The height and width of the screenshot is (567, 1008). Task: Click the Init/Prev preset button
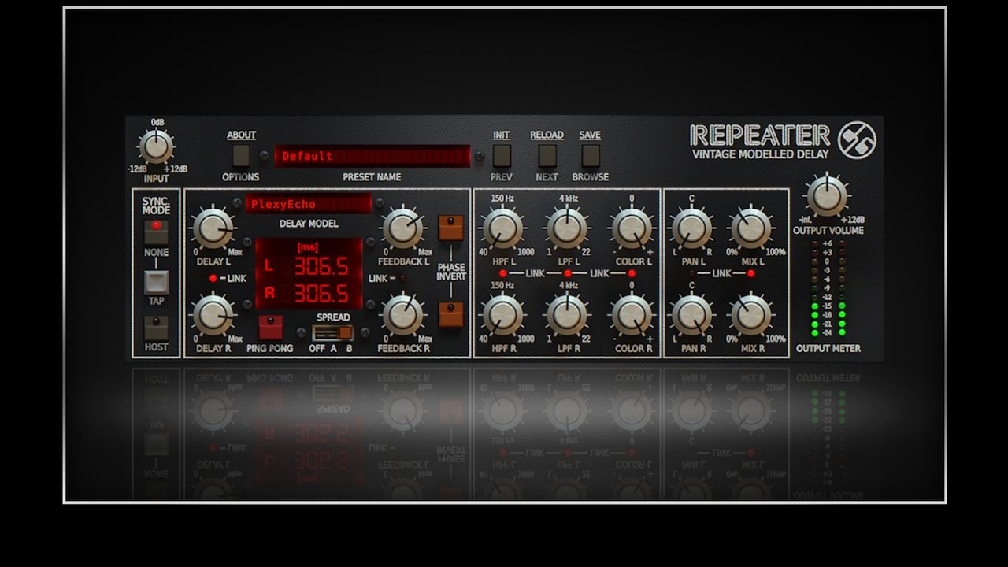[502, 156]
